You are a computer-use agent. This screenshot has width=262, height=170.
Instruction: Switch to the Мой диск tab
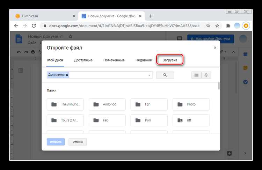[x=55, y=60]
